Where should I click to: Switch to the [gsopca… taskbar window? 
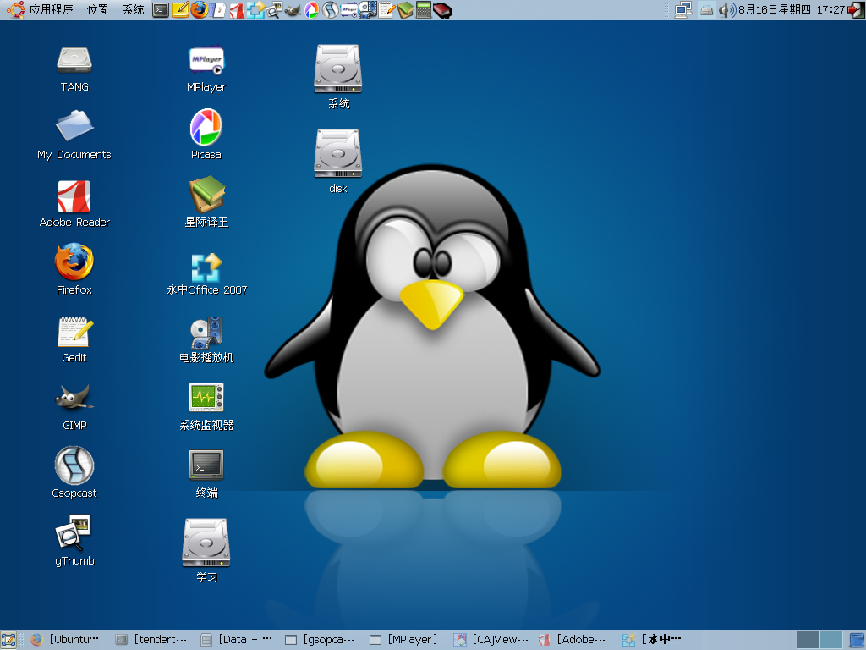[321, 640]
